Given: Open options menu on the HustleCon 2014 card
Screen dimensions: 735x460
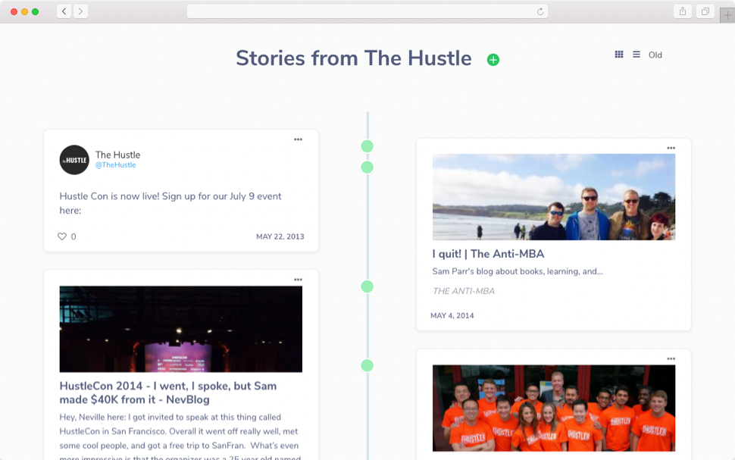Looking at the screenshot, I should (298, 280).
